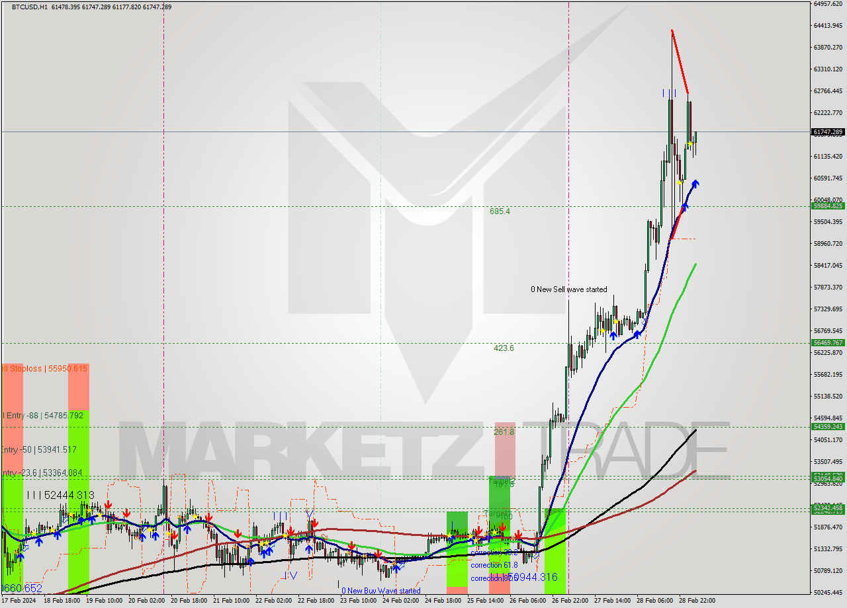Click the green level tag 56469.767
The width and height of the screenshot is (847, 608).
click(827, 343)
